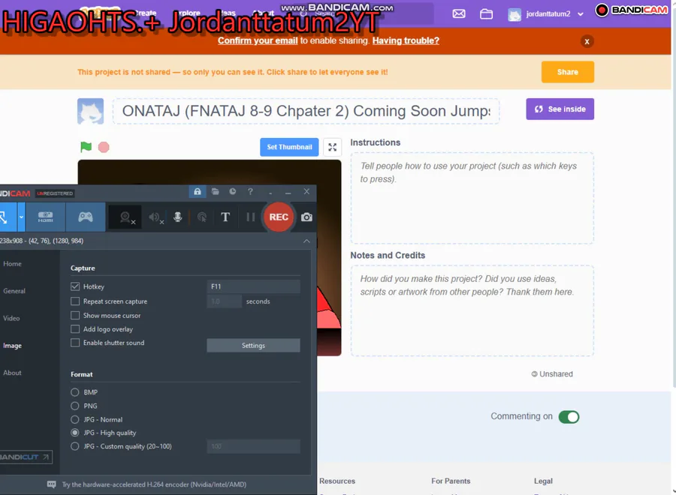Enable shutter sound checkbox
Image resolution: width=676 pixels, height=495 pixels.
click(75, 343)
